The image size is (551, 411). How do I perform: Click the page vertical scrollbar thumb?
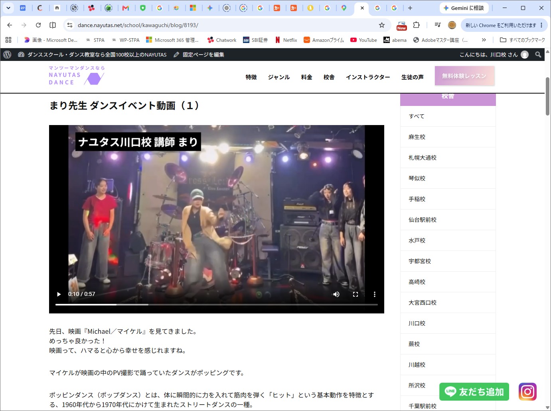(548, 96)
